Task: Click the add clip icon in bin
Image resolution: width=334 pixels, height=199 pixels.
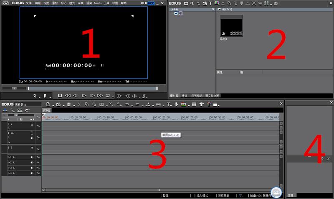Action: click(205, 3)
